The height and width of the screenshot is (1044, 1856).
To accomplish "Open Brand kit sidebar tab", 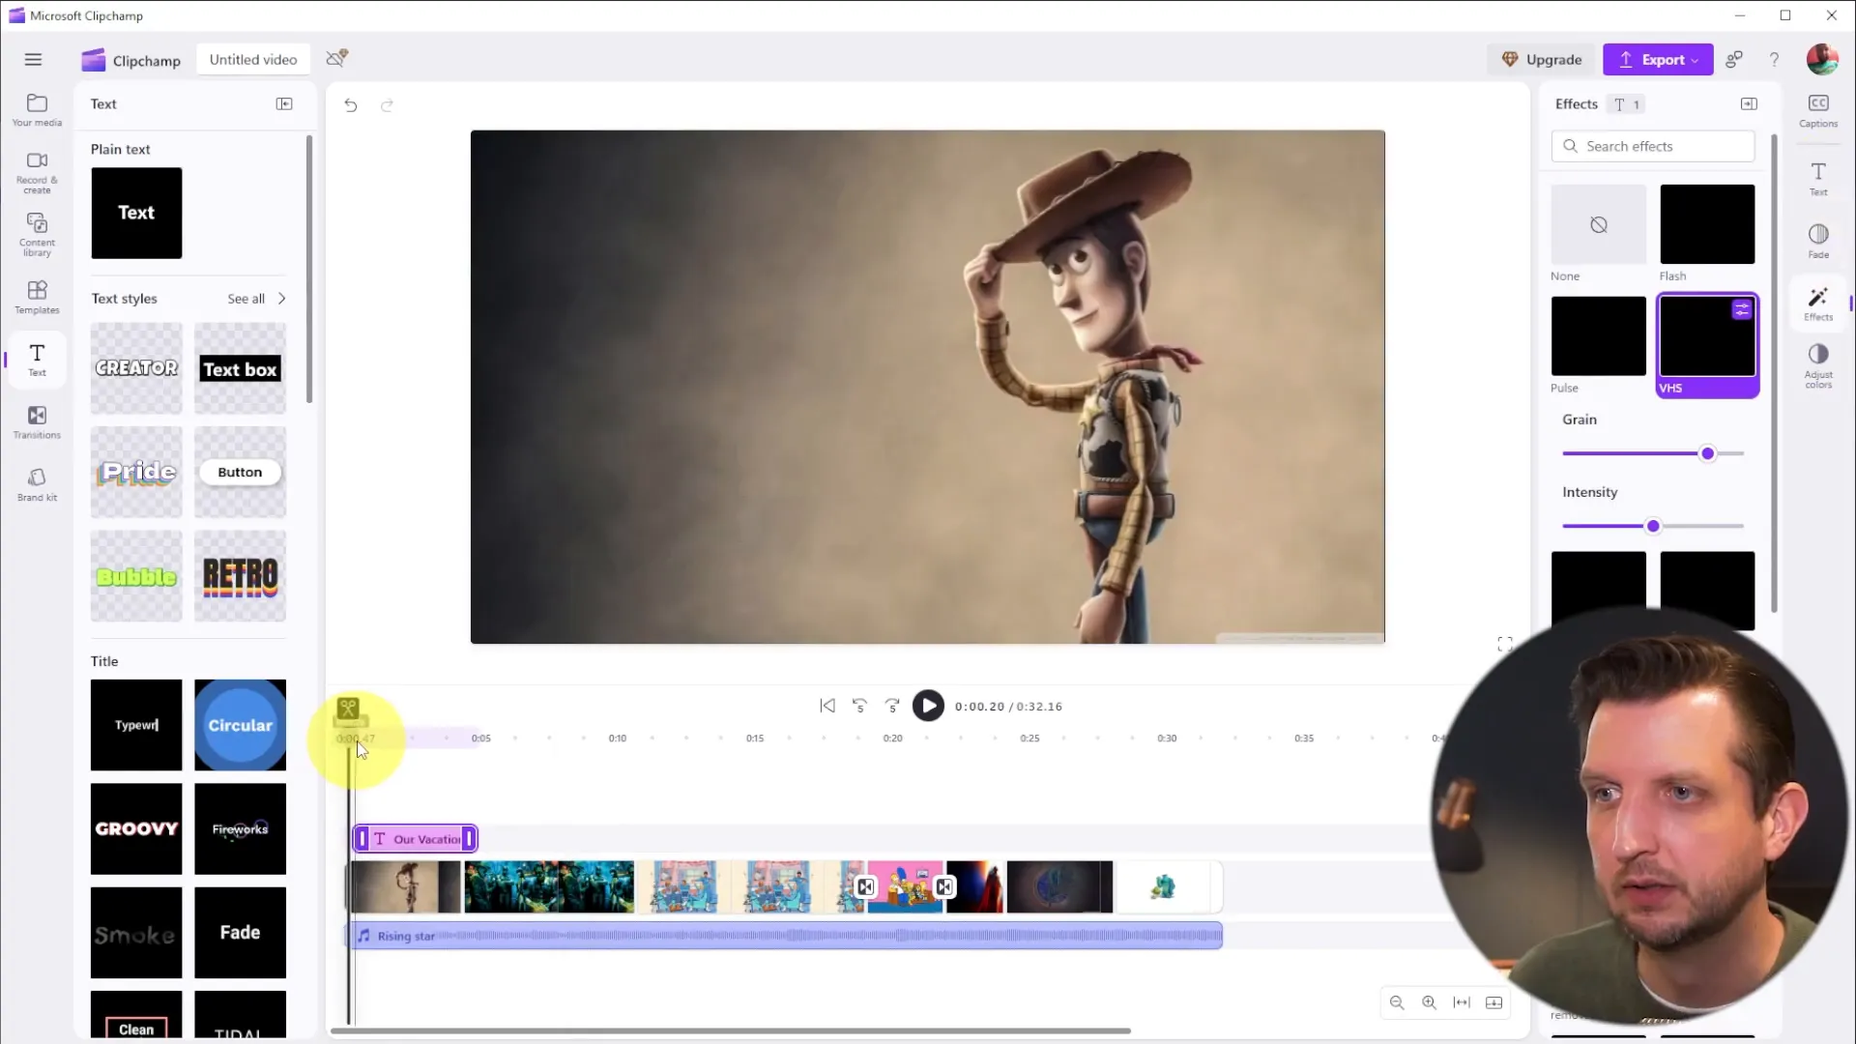I will click(37, 484).
